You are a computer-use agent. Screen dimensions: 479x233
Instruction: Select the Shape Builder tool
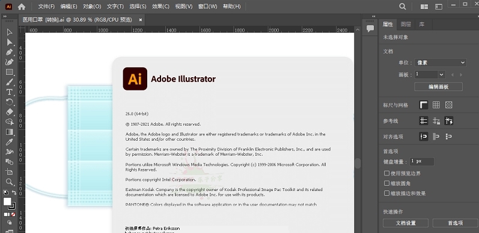(10, 122)
